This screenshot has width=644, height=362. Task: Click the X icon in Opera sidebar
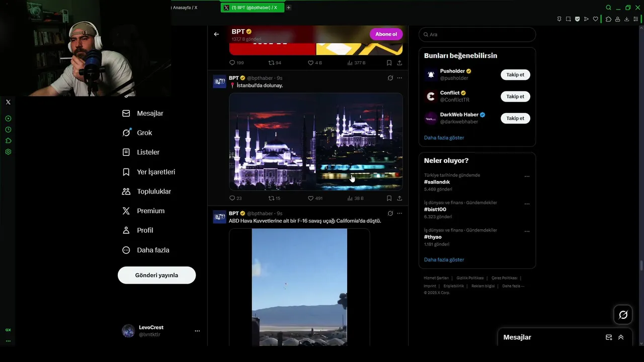8,102
